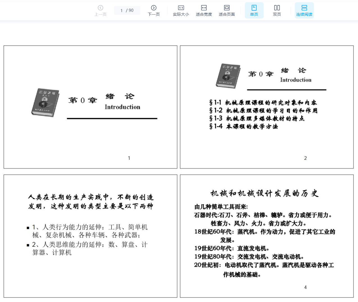Click the book icon on slide 1
The width and height of the screenshot is (358, 302).
45,102
